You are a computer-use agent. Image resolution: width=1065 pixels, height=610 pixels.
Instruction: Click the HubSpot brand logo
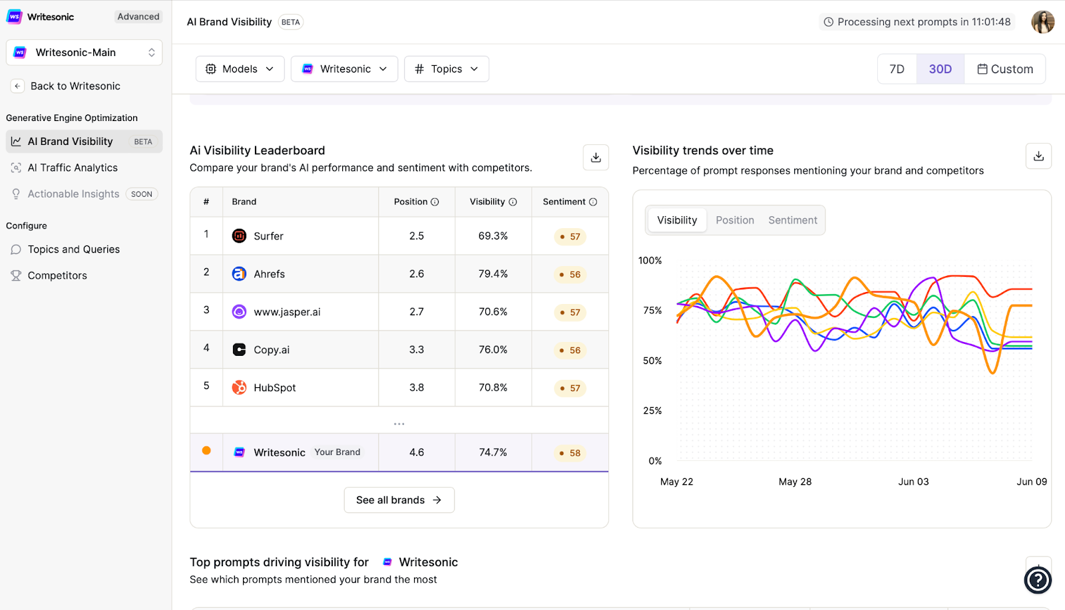[239, 388]
